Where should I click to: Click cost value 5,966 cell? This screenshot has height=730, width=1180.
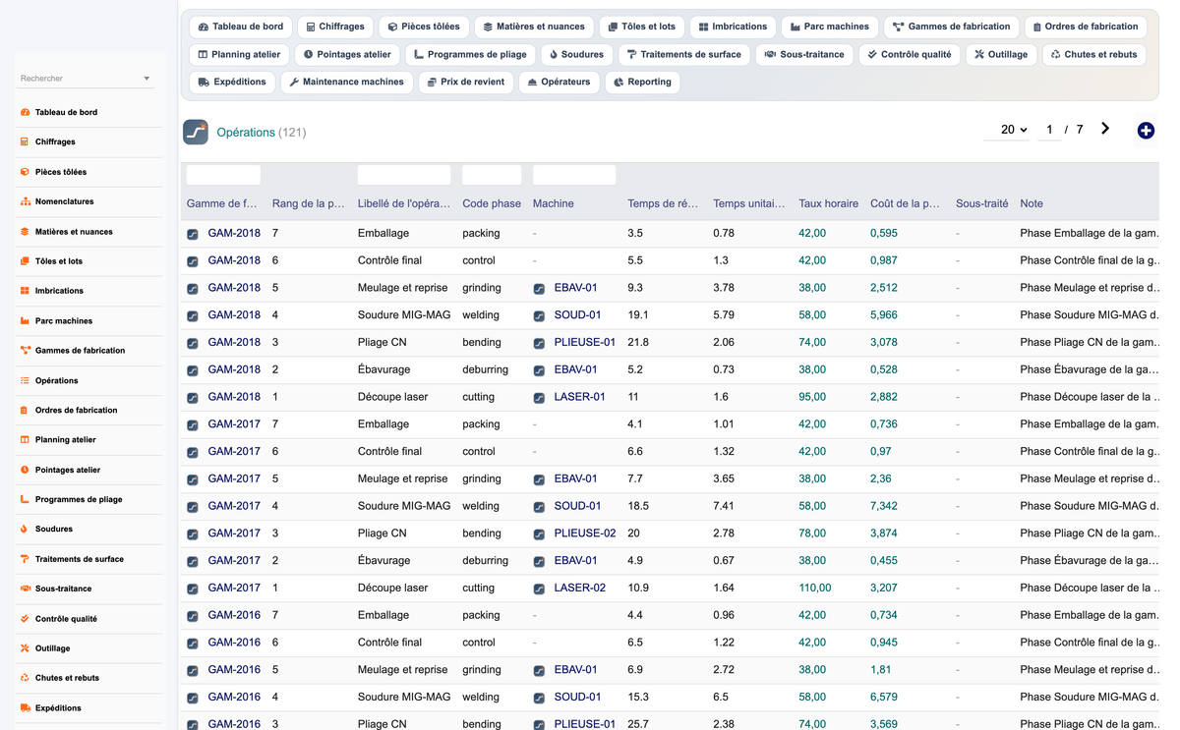(x=884, y=315)
